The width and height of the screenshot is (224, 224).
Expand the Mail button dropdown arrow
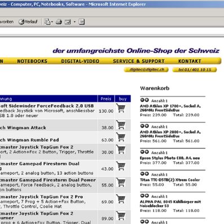coord(52,22)
